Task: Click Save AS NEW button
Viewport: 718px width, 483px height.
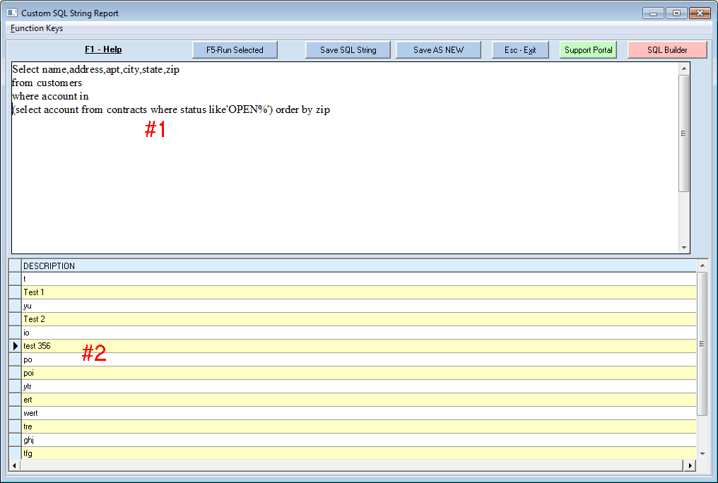Action: [x=438, y=50]
